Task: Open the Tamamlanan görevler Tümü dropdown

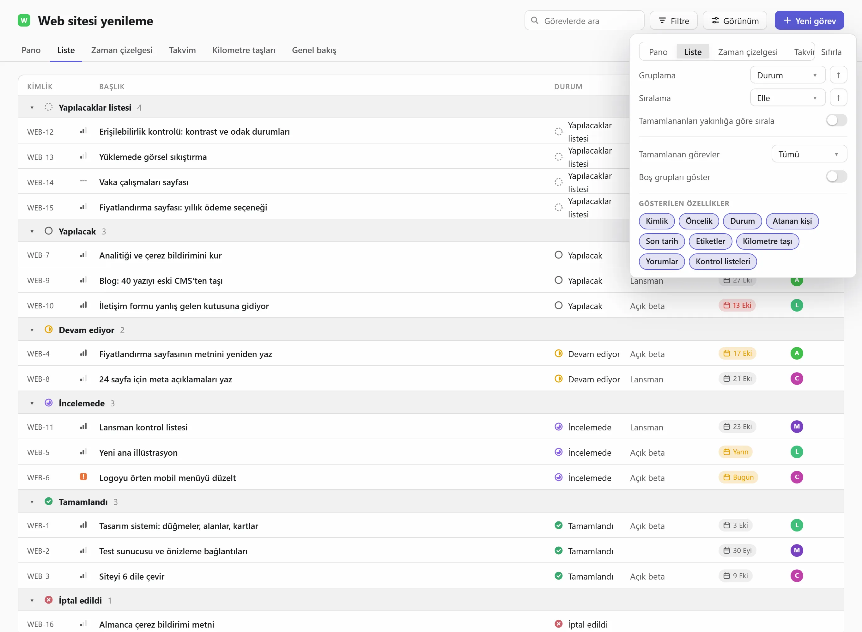Action: pos(809,154)
